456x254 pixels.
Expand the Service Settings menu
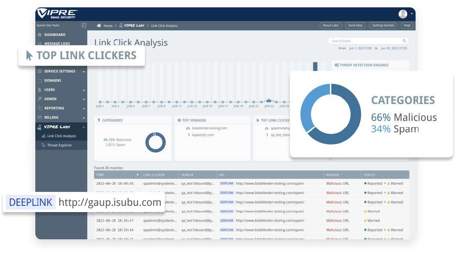(x=83, y=71)
